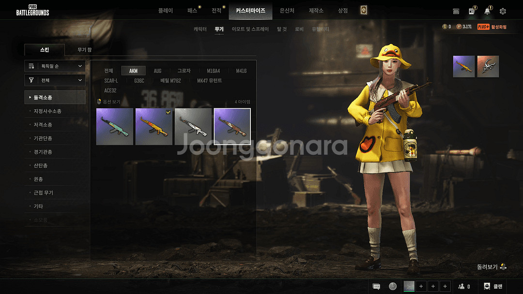
Task: Click the BP currency icon
Action: (459, 27)
